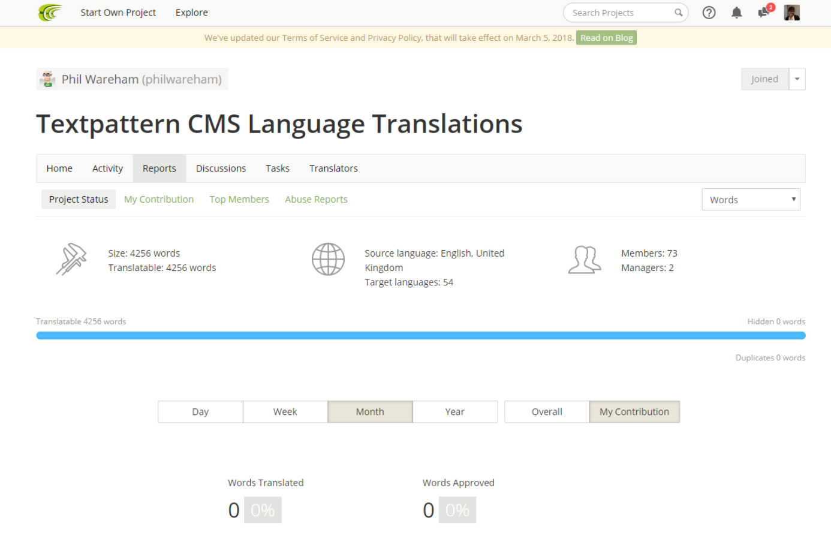Click the search magnifier icon

(x=678, y=13)
